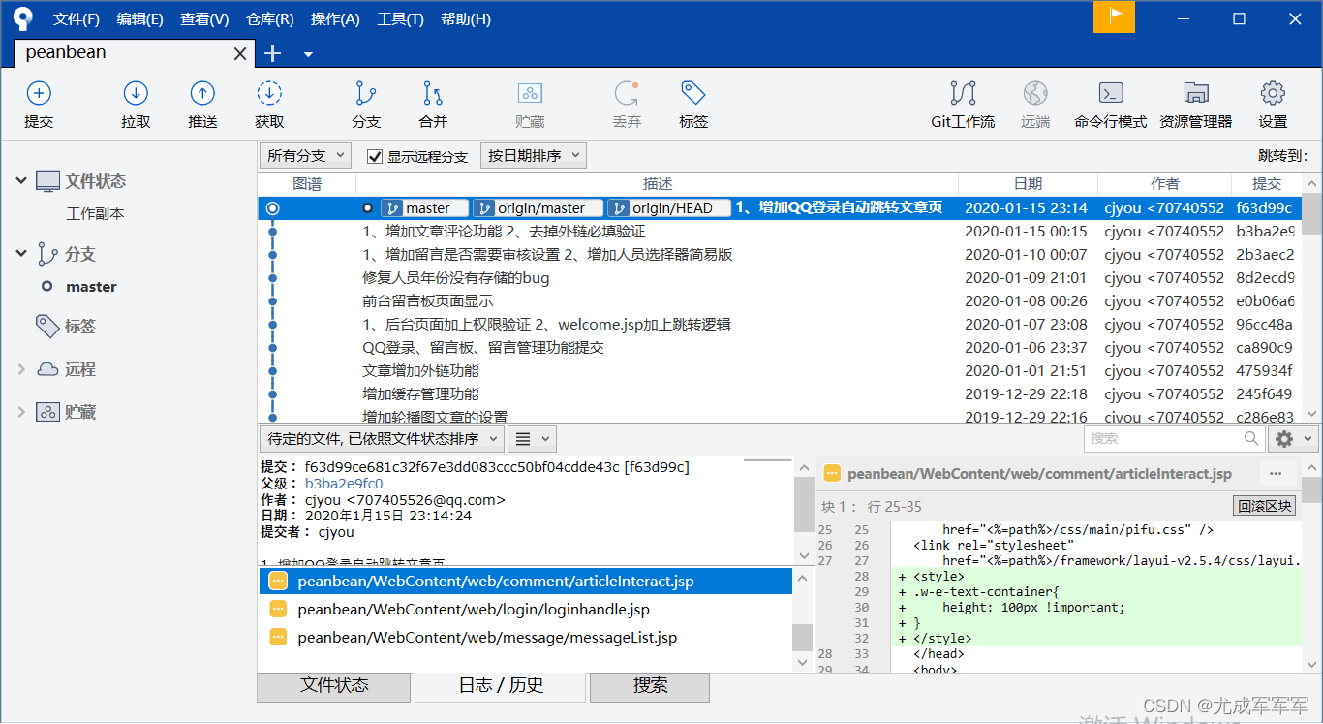
Task: Open the 文件(F) menu
Action: (x=77, y=19)
